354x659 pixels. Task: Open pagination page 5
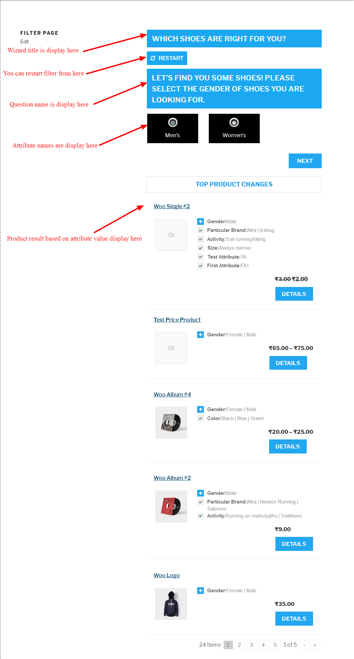point(275,645)
